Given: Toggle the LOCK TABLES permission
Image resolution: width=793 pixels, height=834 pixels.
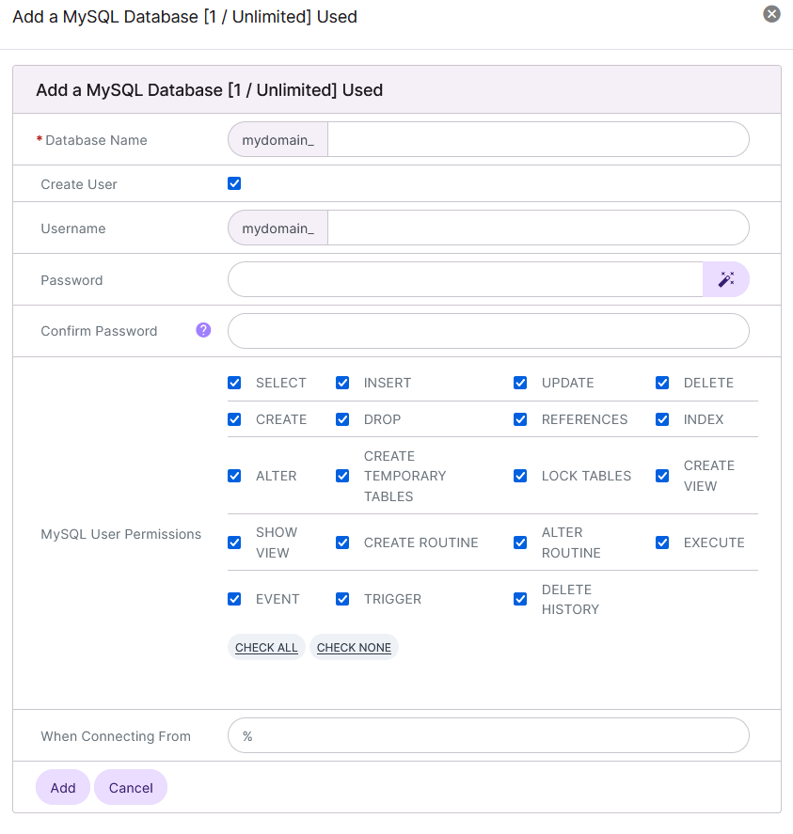Looking at the screenshot, I should pos(519,476).
